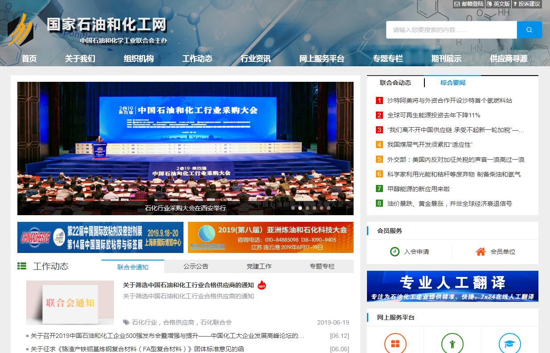Viewport: 550px width, 353px height.
Task: Click the 工作动态 green list icon
Action: tap(22, 266)
